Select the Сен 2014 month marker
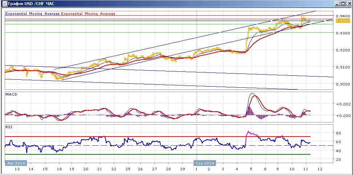Image resolution: width=353 pixels, height=175 pixels. (x=205, y=163)
